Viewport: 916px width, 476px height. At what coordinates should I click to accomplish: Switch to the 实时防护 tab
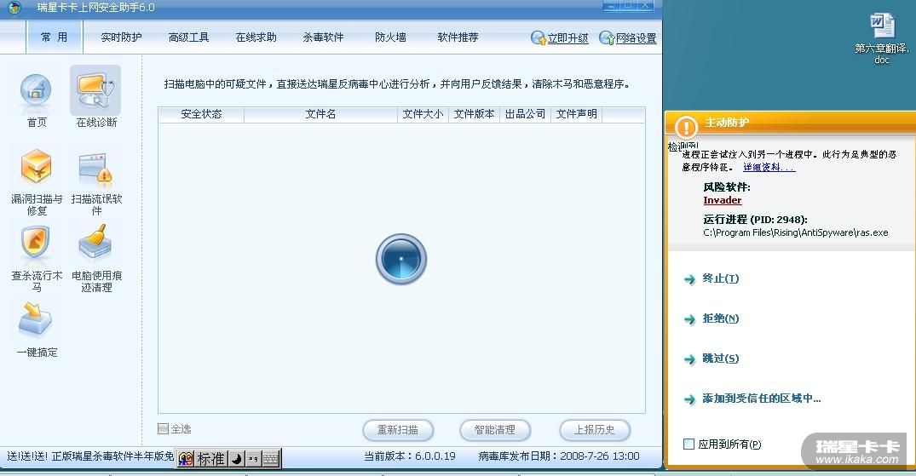(x=121, y=37)
